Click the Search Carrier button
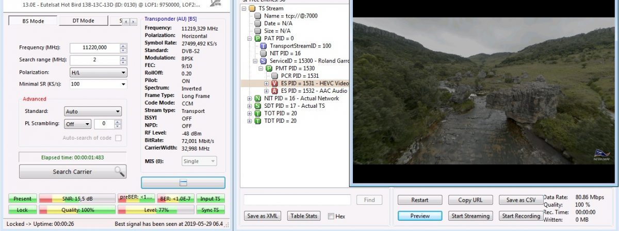 (73, 172)
